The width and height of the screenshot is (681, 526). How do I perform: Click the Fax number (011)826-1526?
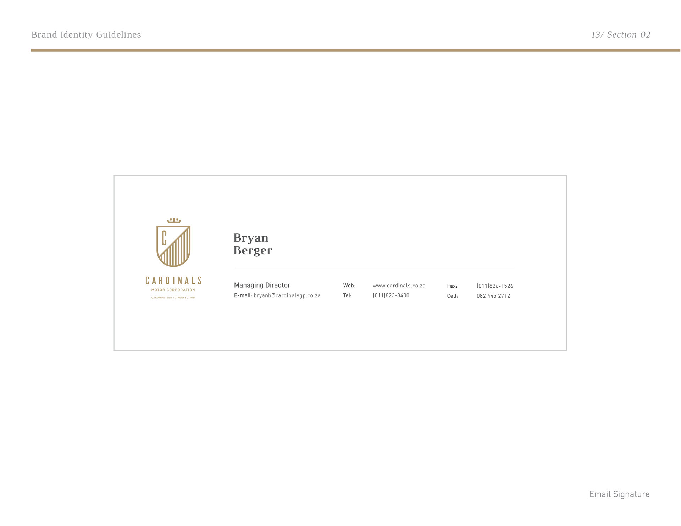pos(495,286)
